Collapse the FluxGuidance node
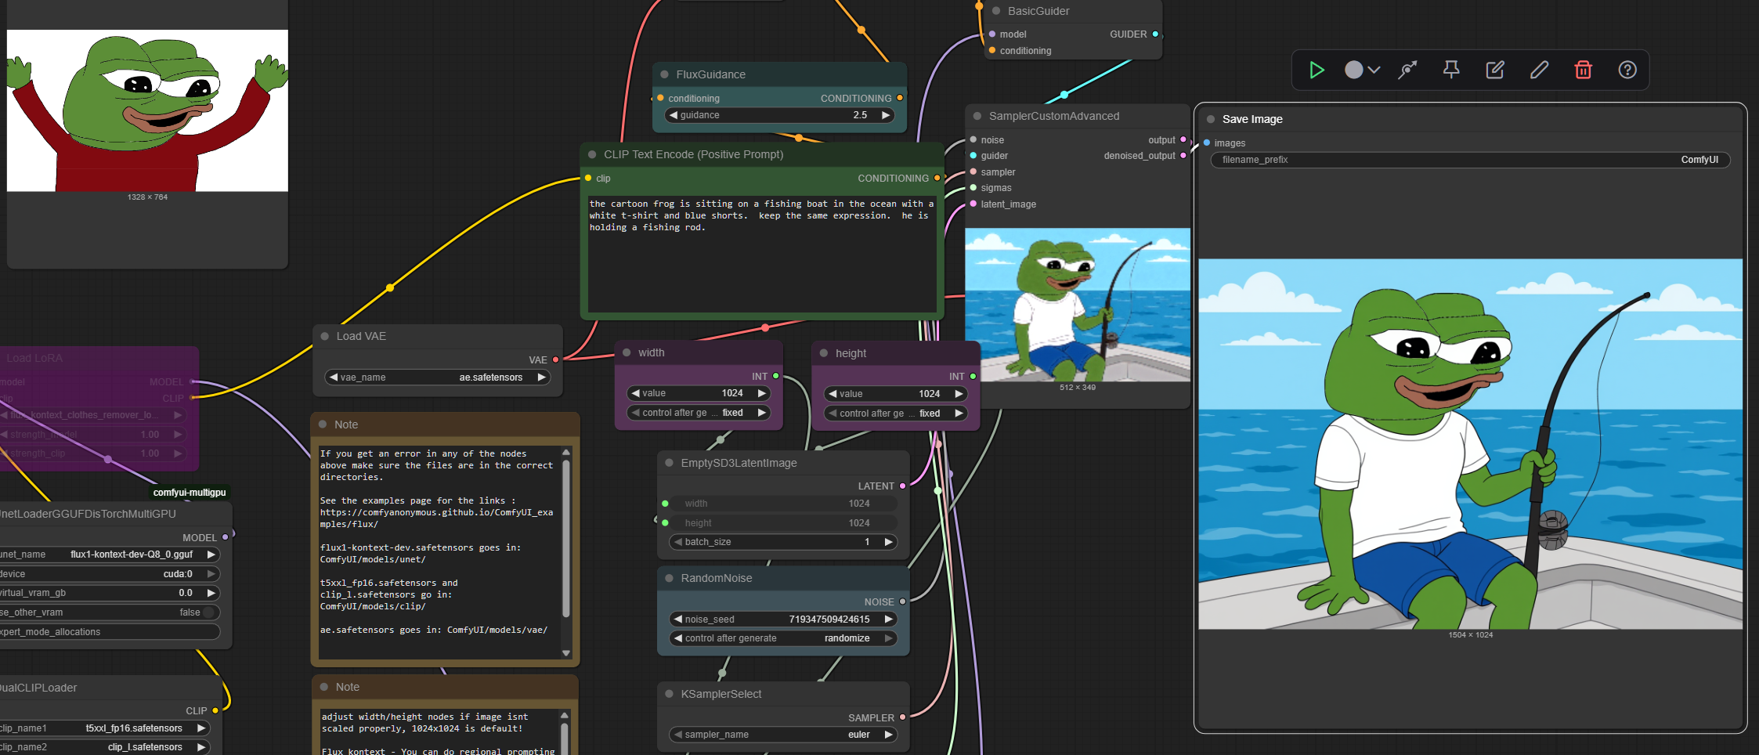The height and width of the screenshot is (755, 1759). pos(664,74)
